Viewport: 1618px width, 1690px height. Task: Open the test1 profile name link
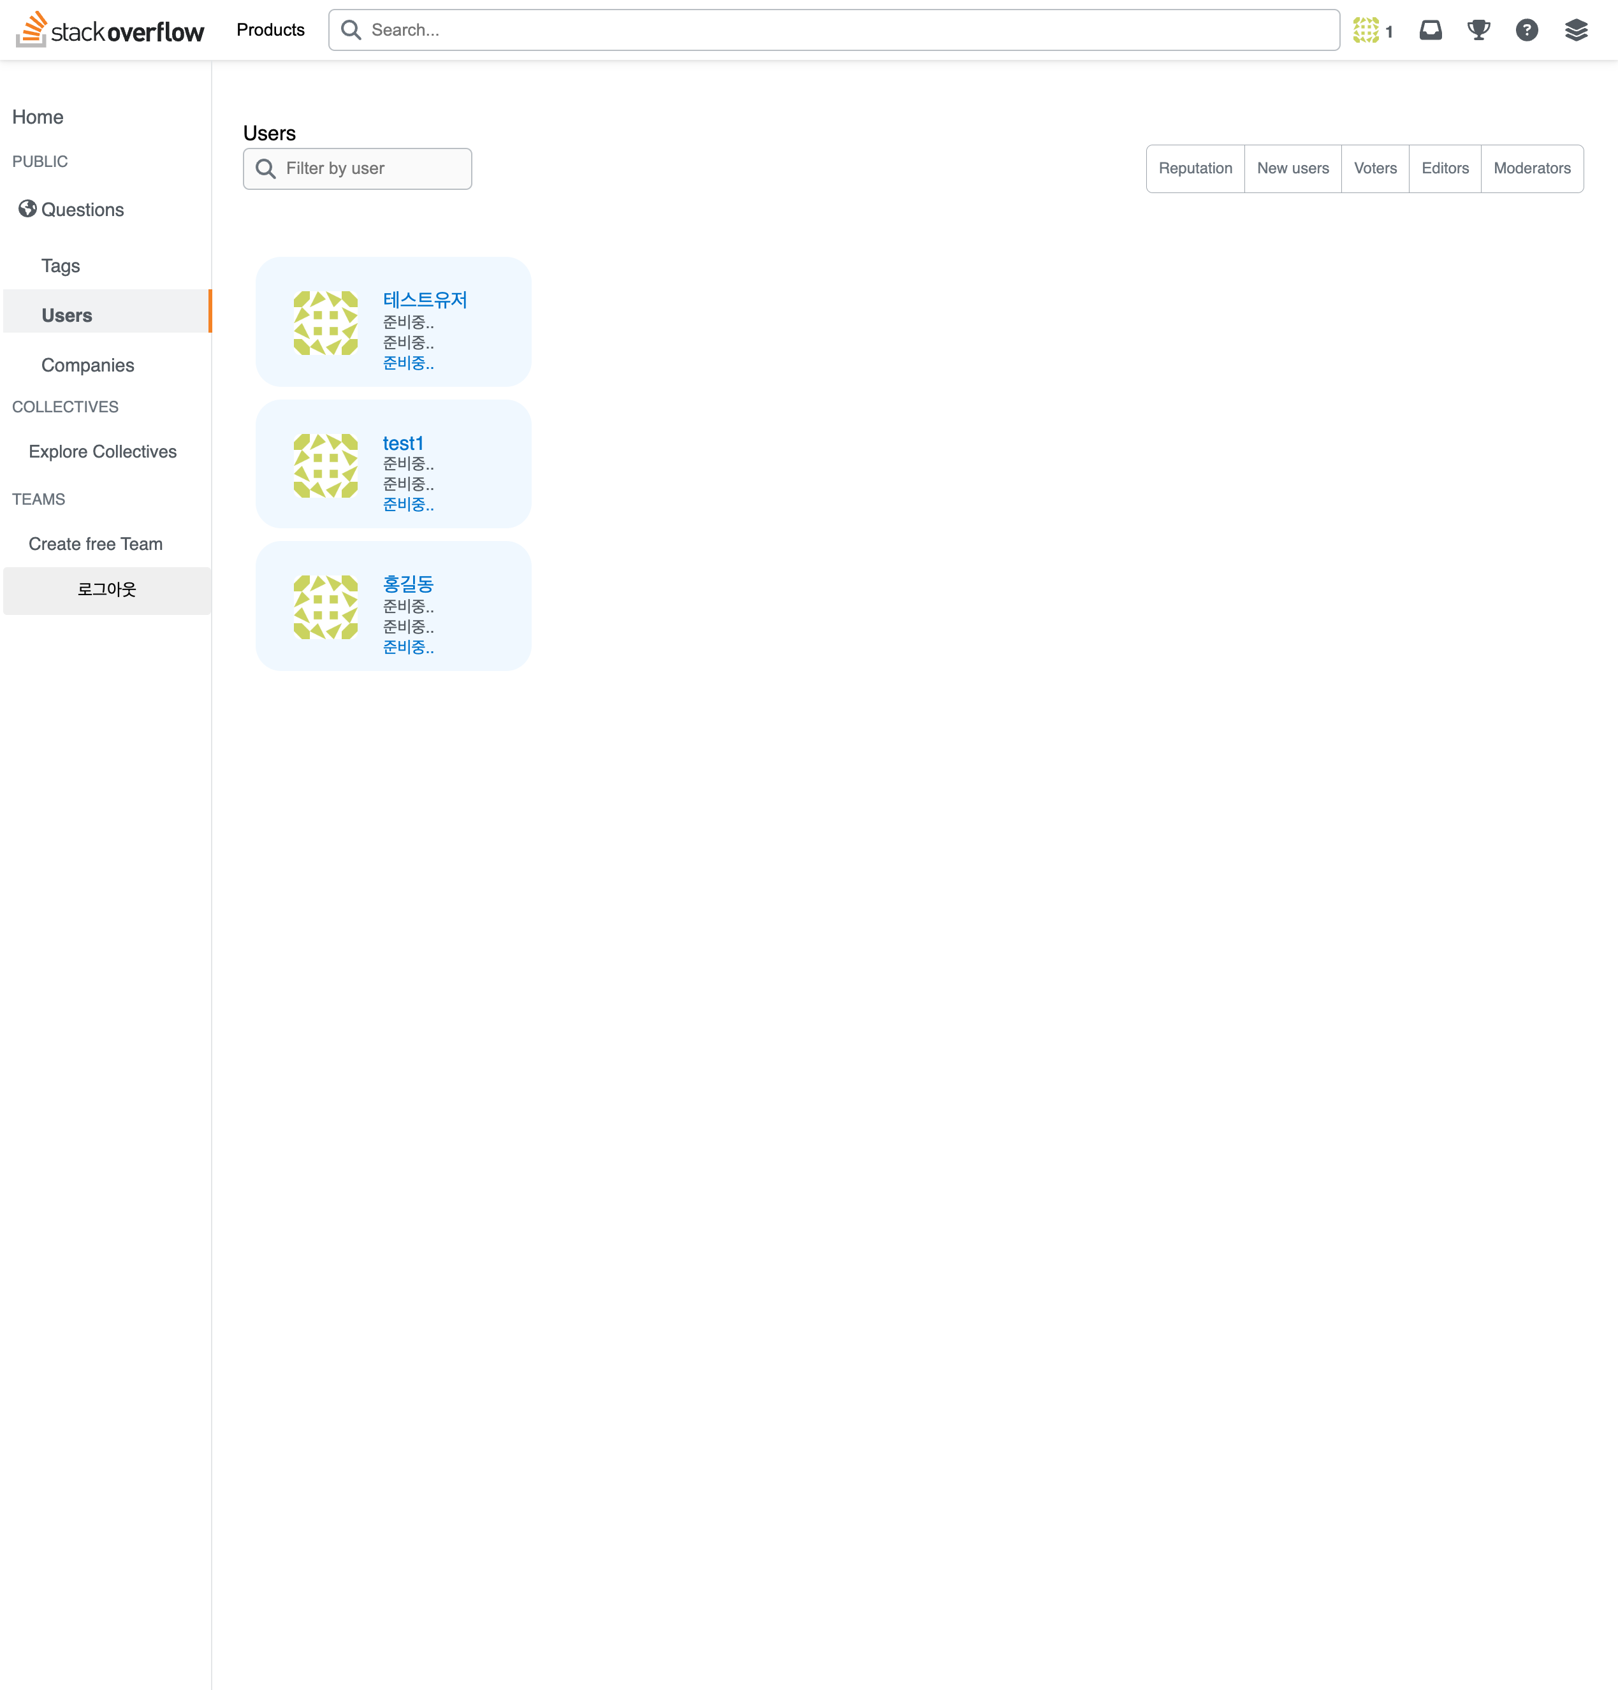click(403, 442)
